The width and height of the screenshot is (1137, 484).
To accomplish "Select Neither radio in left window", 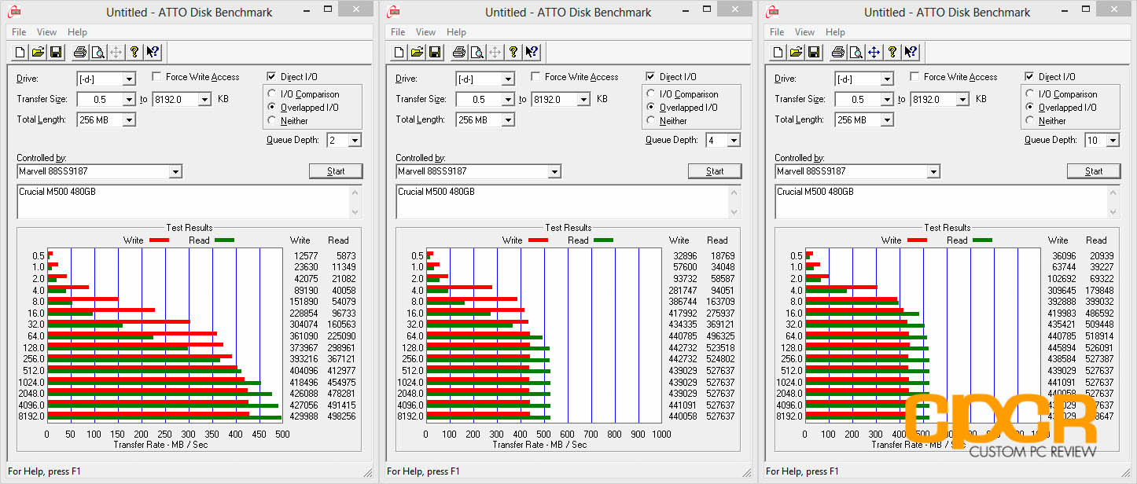I will [272, 121].
